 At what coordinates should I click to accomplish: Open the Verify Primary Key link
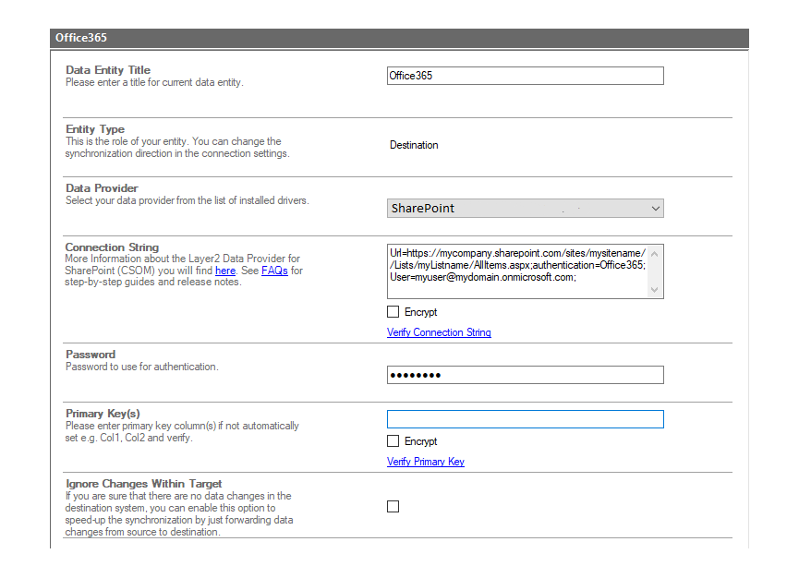click(425, 462)
